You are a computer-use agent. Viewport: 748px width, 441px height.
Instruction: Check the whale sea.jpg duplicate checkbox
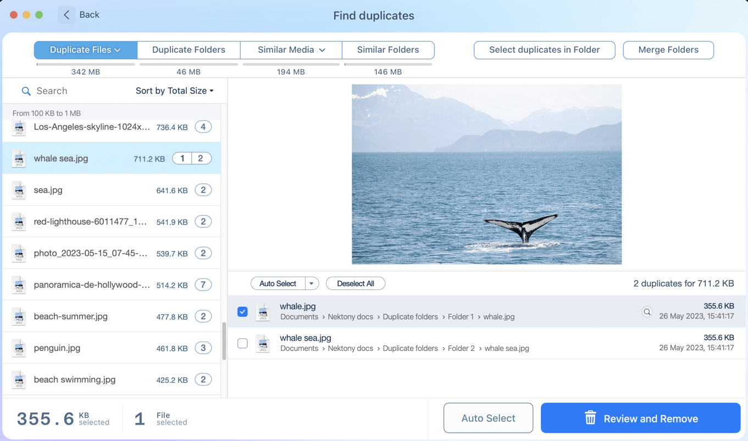pos(242,343)
